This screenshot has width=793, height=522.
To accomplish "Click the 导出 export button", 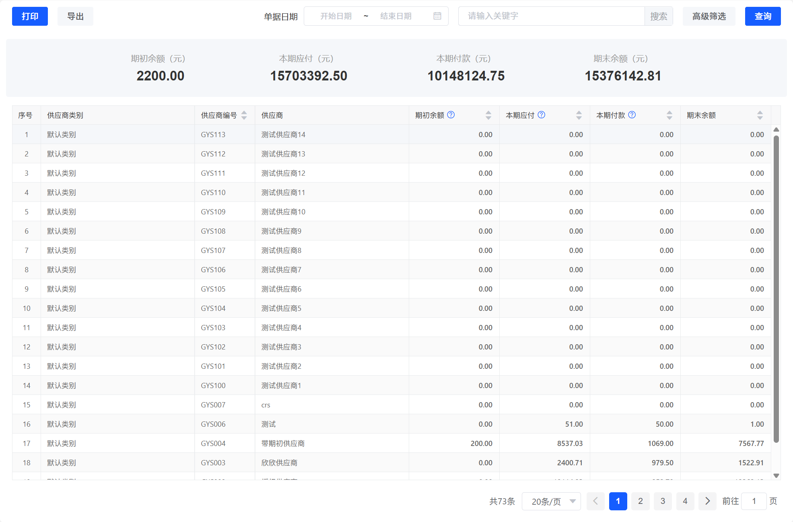I will tap(75, 16).
